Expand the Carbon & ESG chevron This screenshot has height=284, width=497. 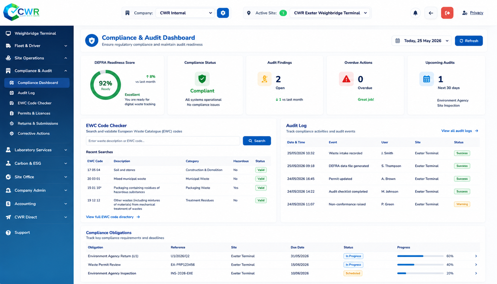click(x=66, y=163)
